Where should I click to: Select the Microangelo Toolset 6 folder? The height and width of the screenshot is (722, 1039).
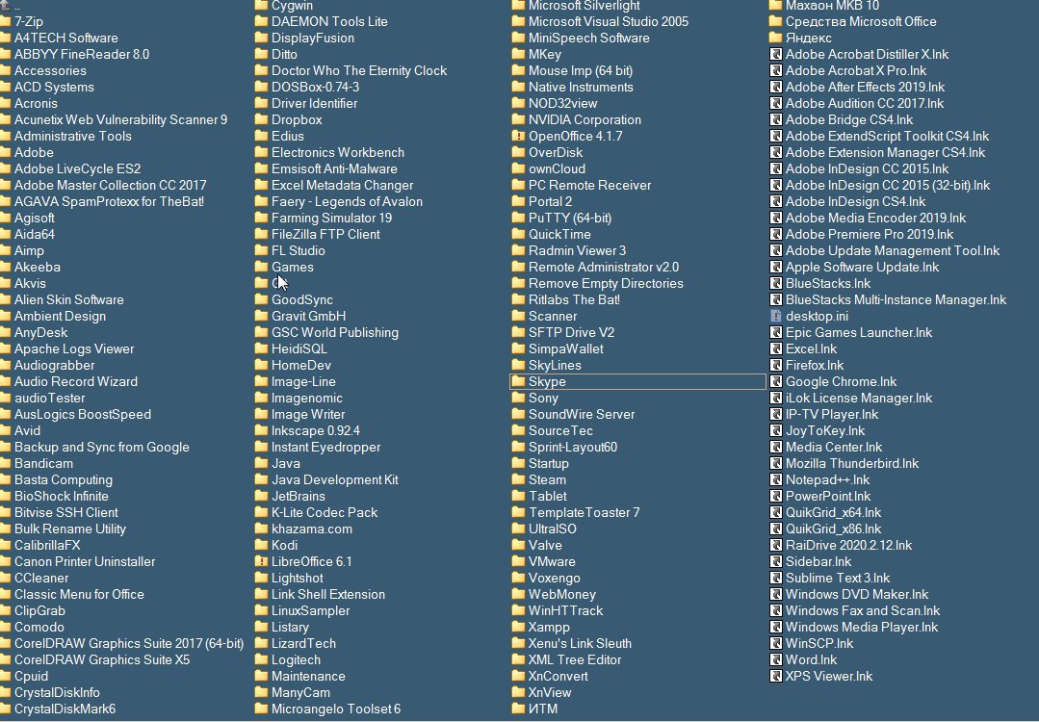[x=336, y=709]
